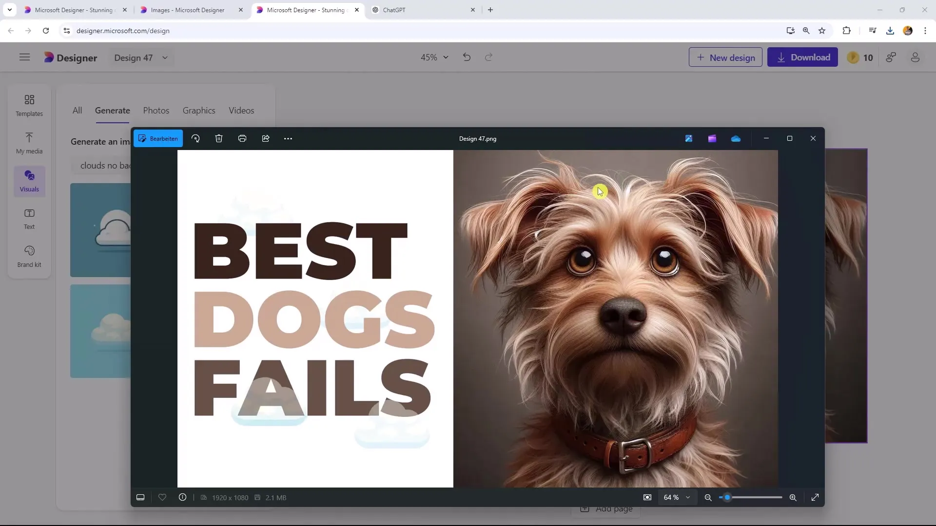Toggle the fullscreen view icon bottom right
This screenshot has height=526, width=936.
[x=815, y=497]
